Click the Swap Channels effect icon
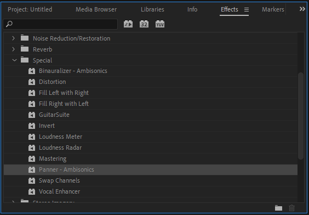 pyautogui.click(x=32, y=180)
